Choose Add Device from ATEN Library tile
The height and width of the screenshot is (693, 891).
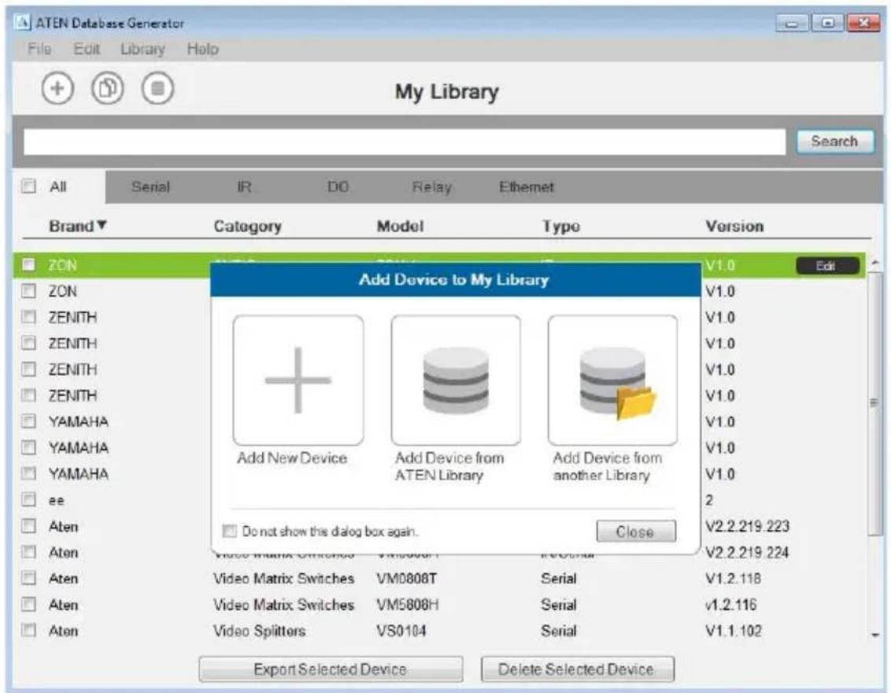[456, 380]
